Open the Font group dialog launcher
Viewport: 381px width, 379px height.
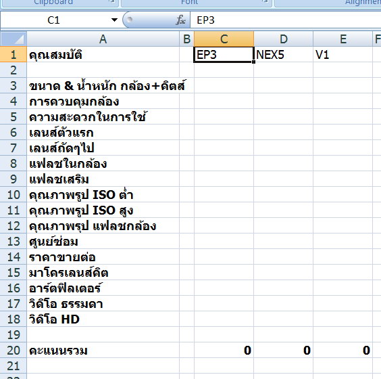coord(265,1)
